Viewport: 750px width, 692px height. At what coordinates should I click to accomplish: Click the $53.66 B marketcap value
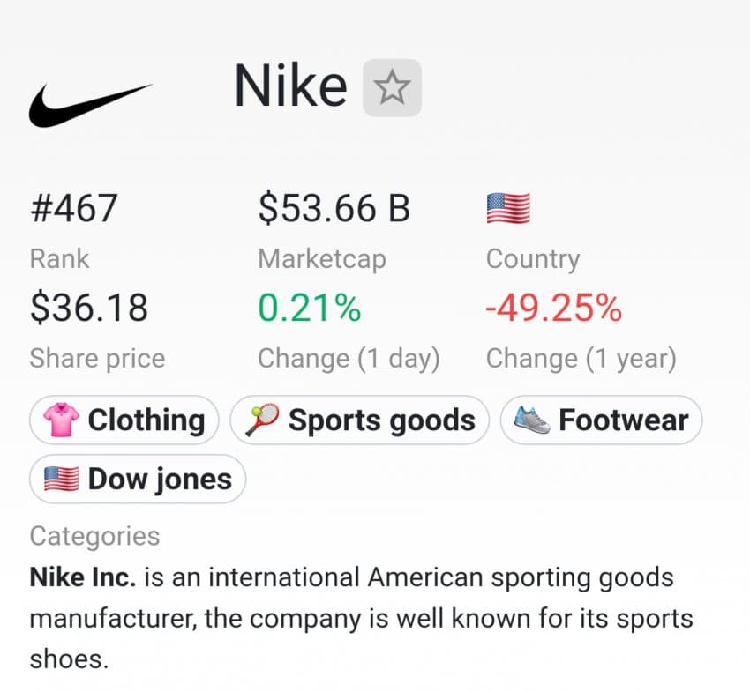(334, 208)
